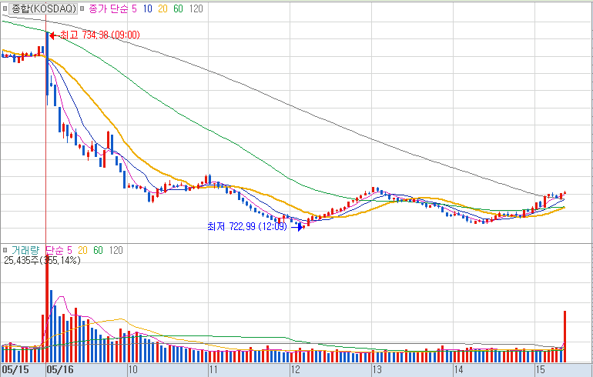593x377 pixels.
Task: Click the 종합(KOSDAQ) chart title button
Action: coord(43,8)
